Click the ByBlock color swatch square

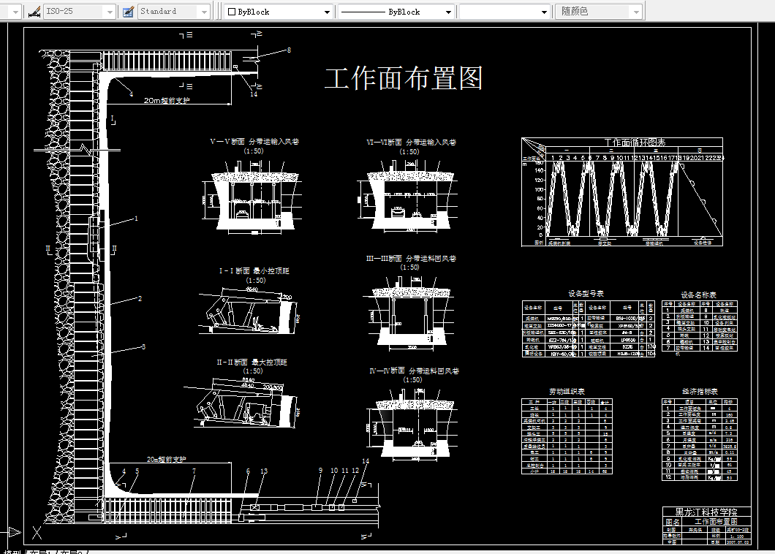[231, 11]
